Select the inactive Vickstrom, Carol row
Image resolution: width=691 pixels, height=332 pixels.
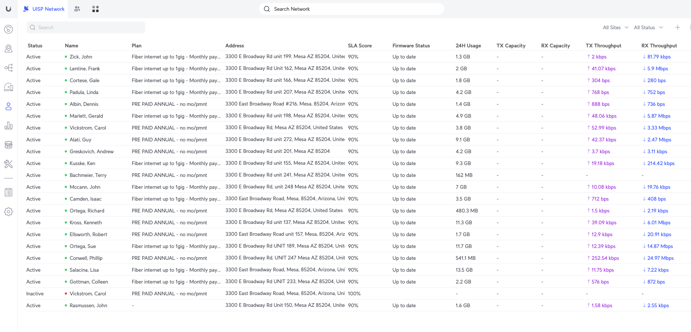point(88,294)
